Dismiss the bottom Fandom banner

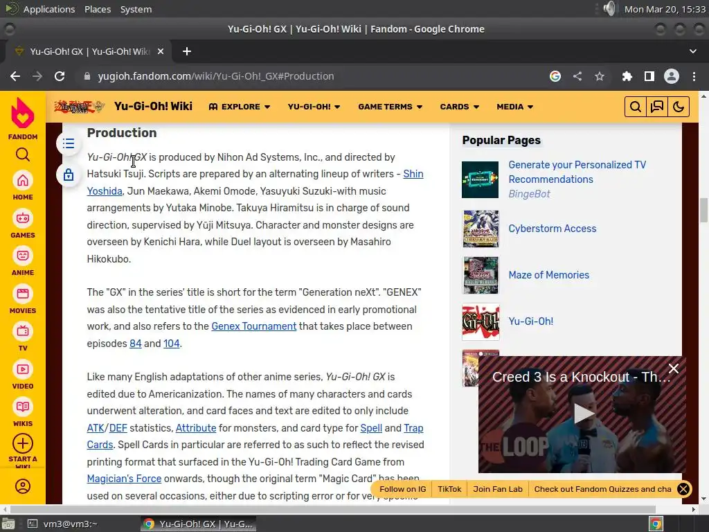point(683,489)
